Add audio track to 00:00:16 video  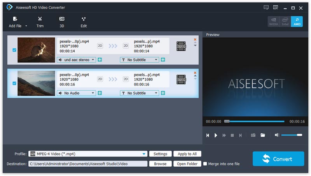pyautogui.click(x=100, y=93)
